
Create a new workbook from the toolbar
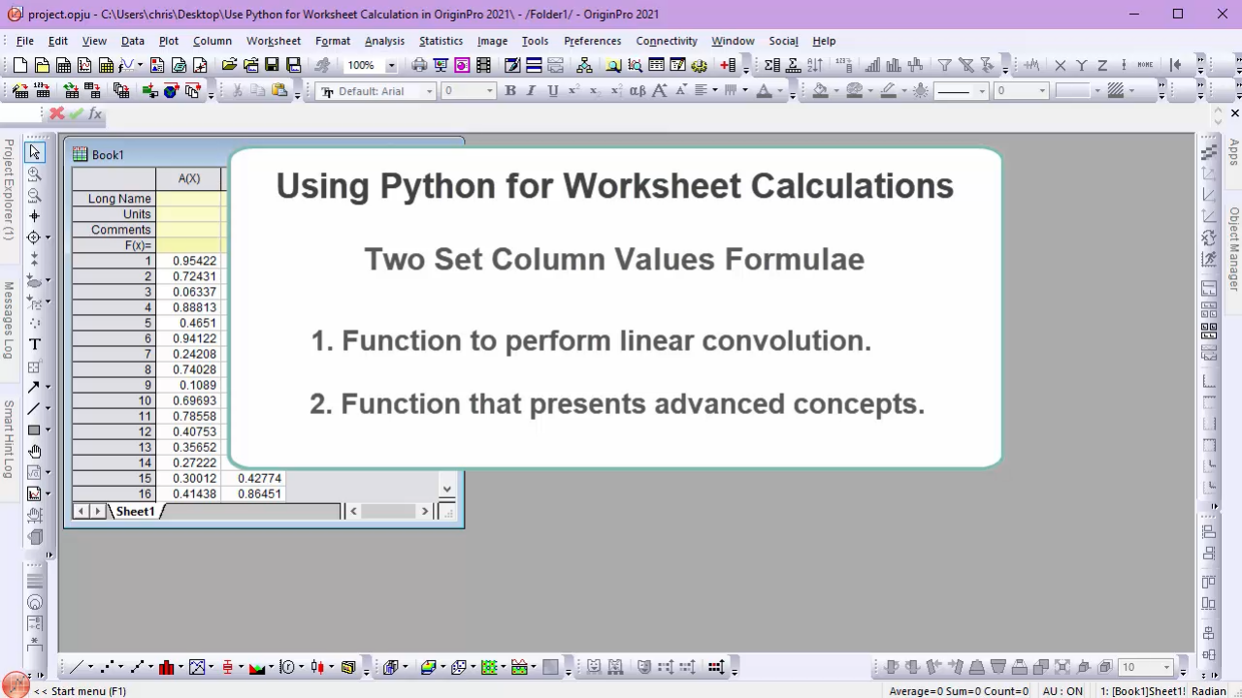(63, 65)
